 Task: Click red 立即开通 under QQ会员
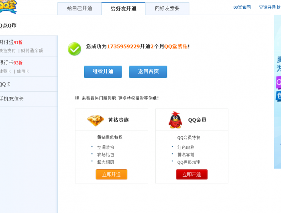coord(192,175)
